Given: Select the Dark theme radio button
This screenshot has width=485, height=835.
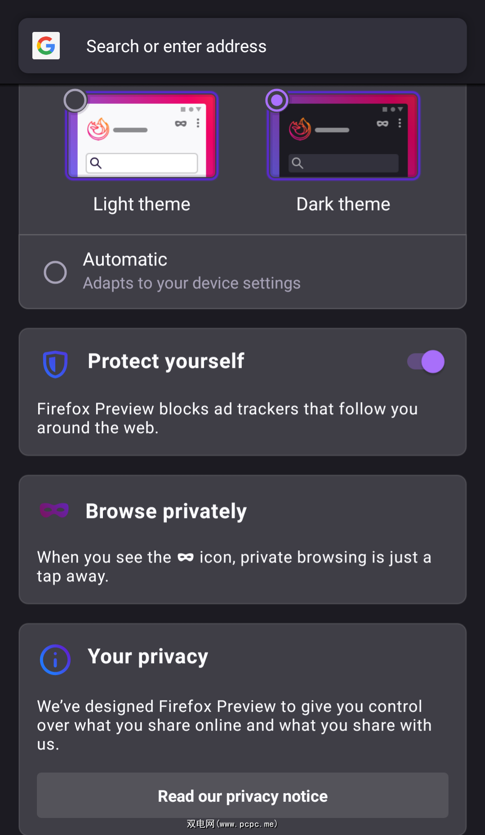Looking at the screenshot, I should pos(277,100).
